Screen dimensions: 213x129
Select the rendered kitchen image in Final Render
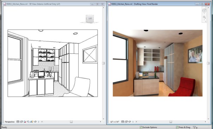[158, 63]
